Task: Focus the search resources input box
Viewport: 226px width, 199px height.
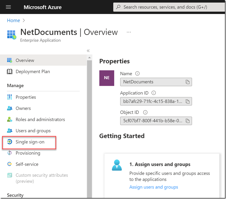Action: click(x=169, y=7)
